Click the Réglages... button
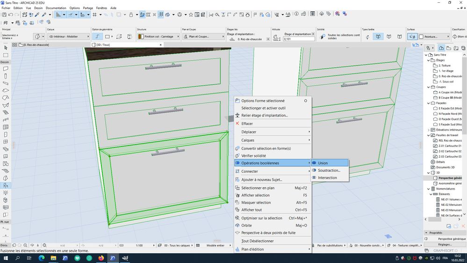 pyautogui.click(x=445, y=244)
